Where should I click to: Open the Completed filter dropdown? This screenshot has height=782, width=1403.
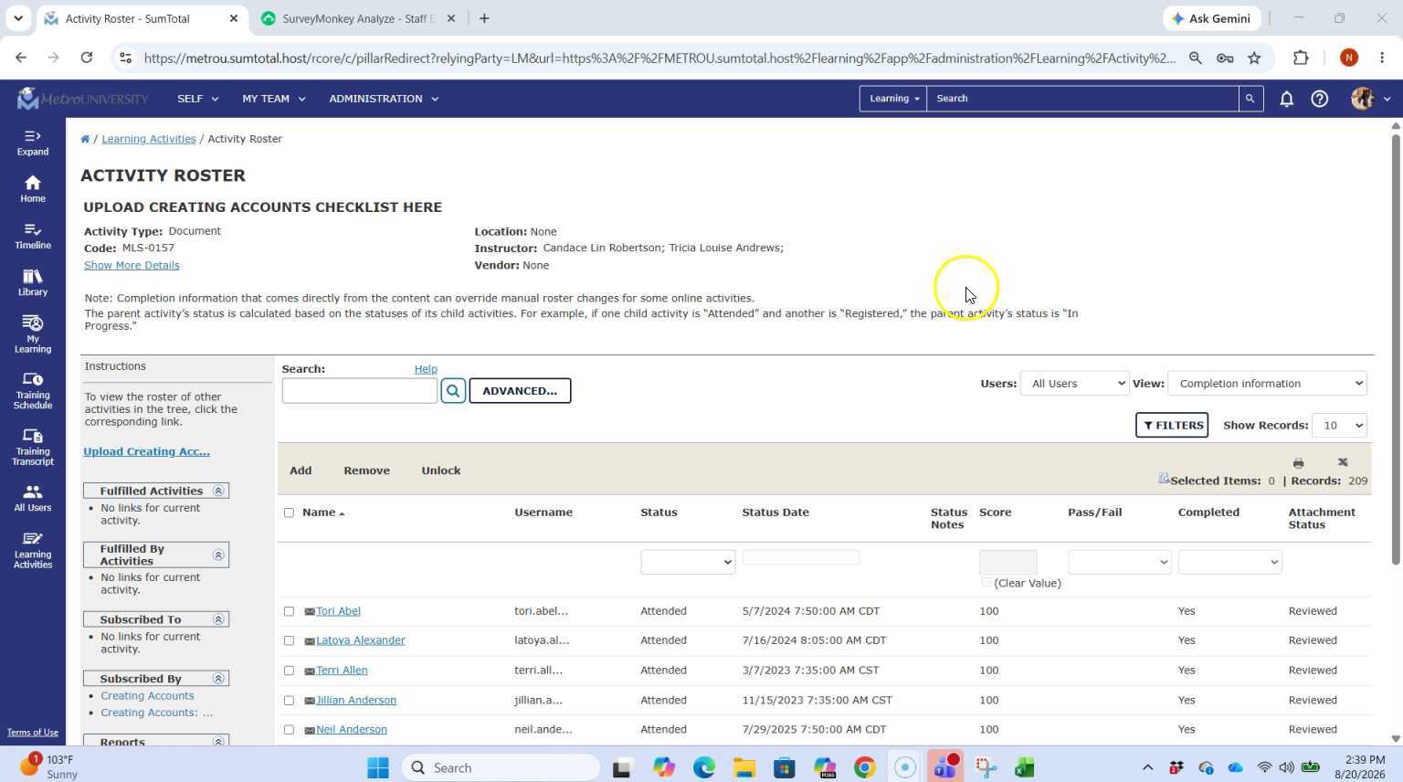pyautogui.click(x=1229, y=562)
